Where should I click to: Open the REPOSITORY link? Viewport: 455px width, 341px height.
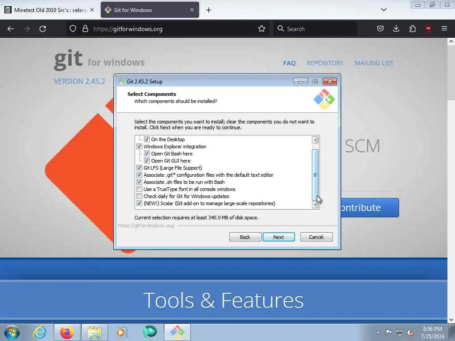325,63
